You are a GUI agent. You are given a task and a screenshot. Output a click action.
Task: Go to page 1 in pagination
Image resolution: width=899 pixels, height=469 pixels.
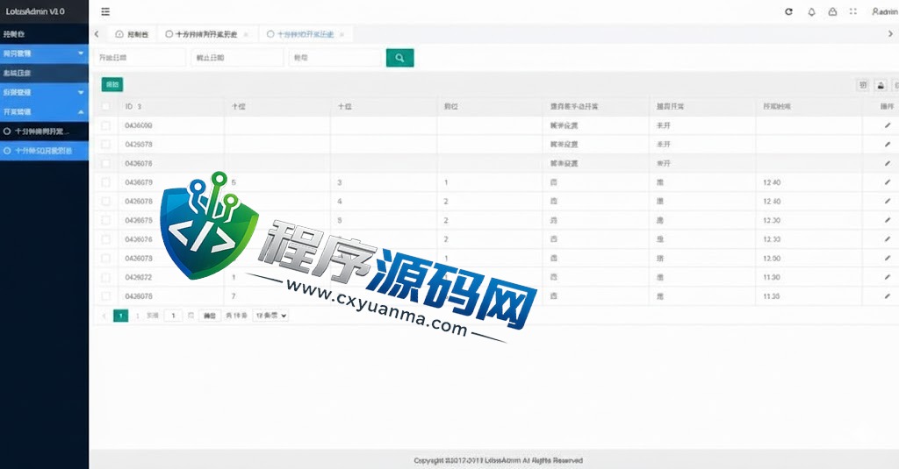click(x=121, y=316)
